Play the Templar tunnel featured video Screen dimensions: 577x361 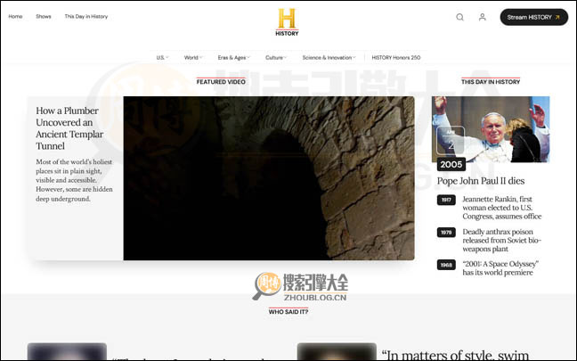[x=269, y=178]
